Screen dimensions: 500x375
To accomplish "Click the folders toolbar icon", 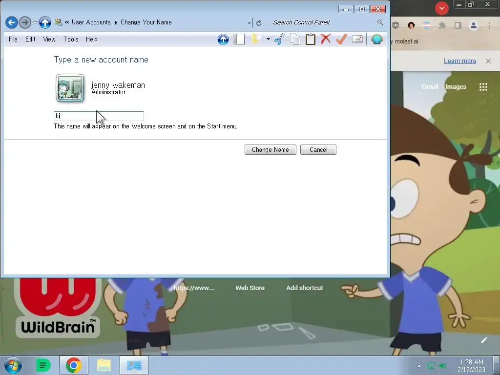I will click(x=256, y=39).
